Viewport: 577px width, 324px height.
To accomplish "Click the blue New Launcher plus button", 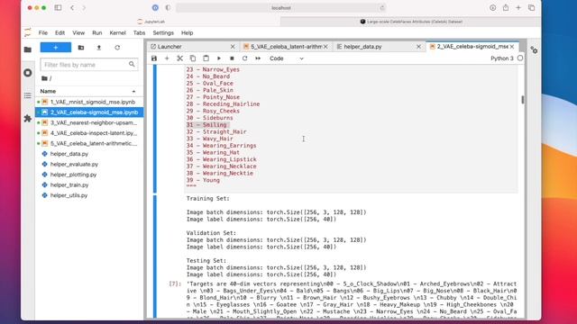I will [56, 48].
